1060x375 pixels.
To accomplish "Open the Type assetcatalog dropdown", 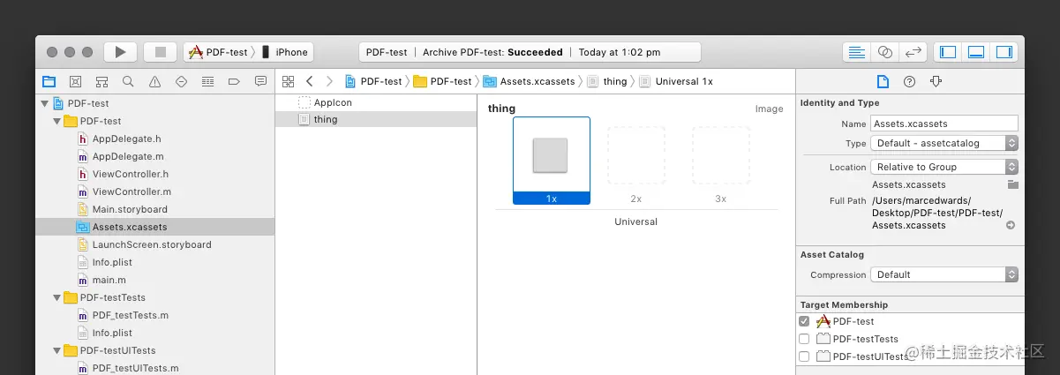I will point(944,143).
